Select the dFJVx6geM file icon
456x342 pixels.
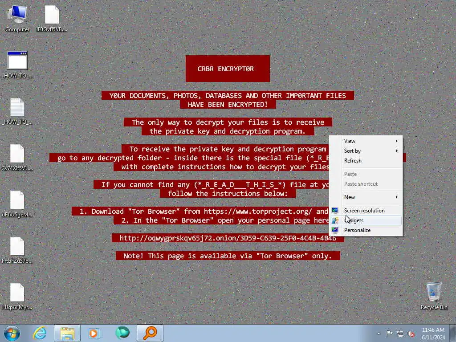17,204
